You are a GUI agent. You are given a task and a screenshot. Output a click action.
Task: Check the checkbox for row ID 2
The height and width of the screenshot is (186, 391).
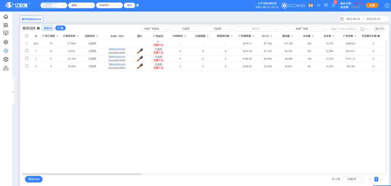pyautogui.click(x=27, y=58)
